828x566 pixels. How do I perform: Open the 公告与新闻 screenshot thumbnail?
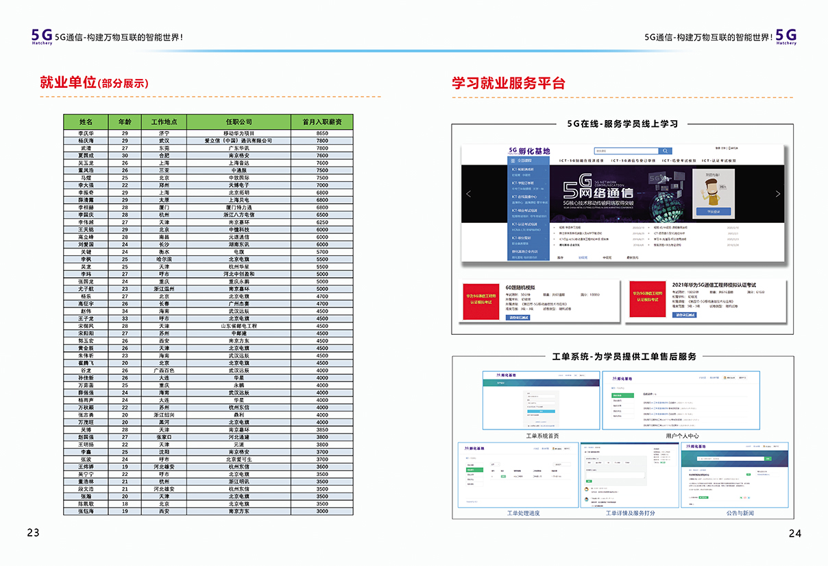(734, 475)
